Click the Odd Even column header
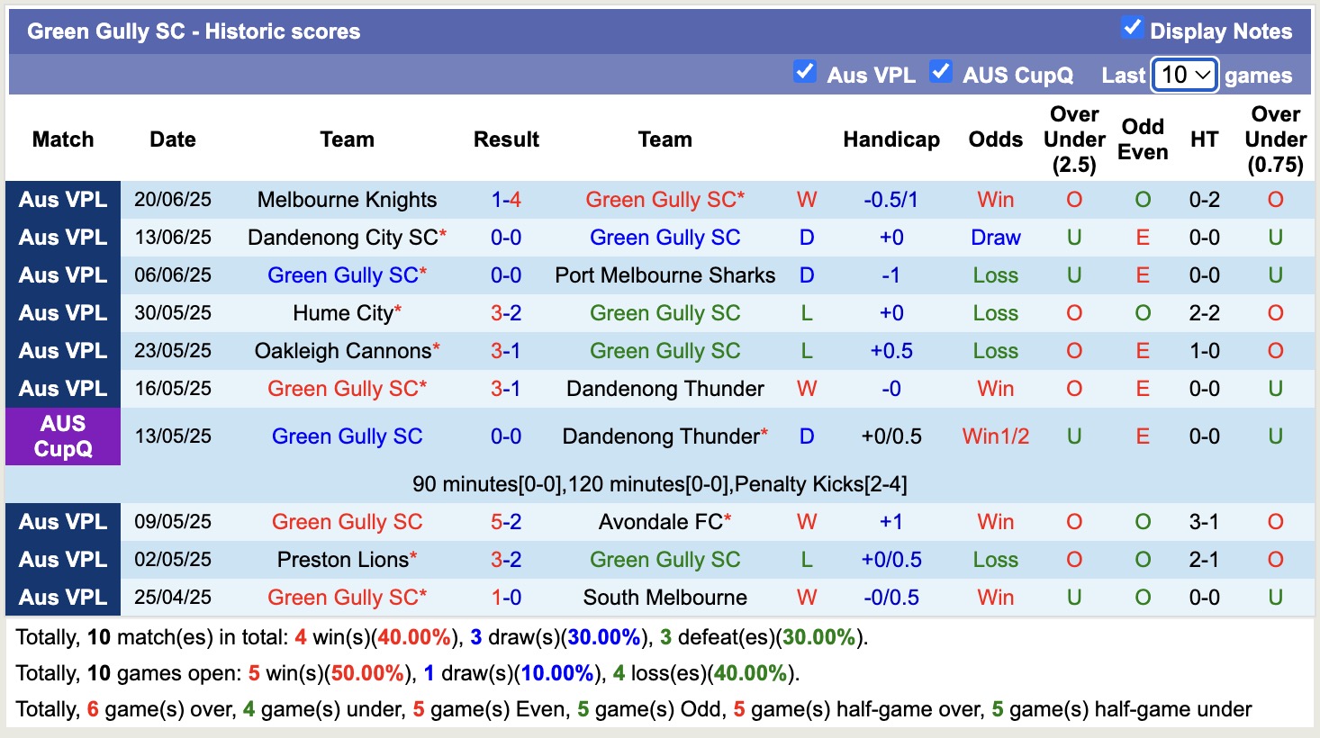Screen dimensions: 1320x738 [1143, 139]
